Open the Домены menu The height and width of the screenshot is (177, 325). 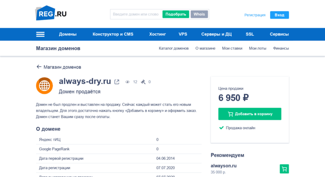click(x=68, y=34)
